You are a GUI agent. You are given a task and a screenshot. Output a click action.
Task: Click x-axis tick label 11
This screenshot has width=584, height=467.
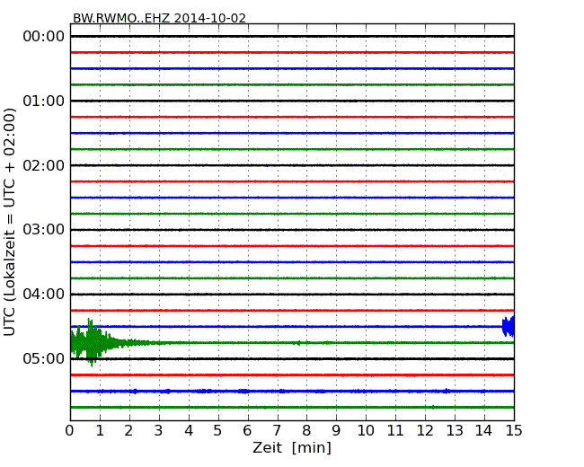pyautogui.click(x=395, y=431)
